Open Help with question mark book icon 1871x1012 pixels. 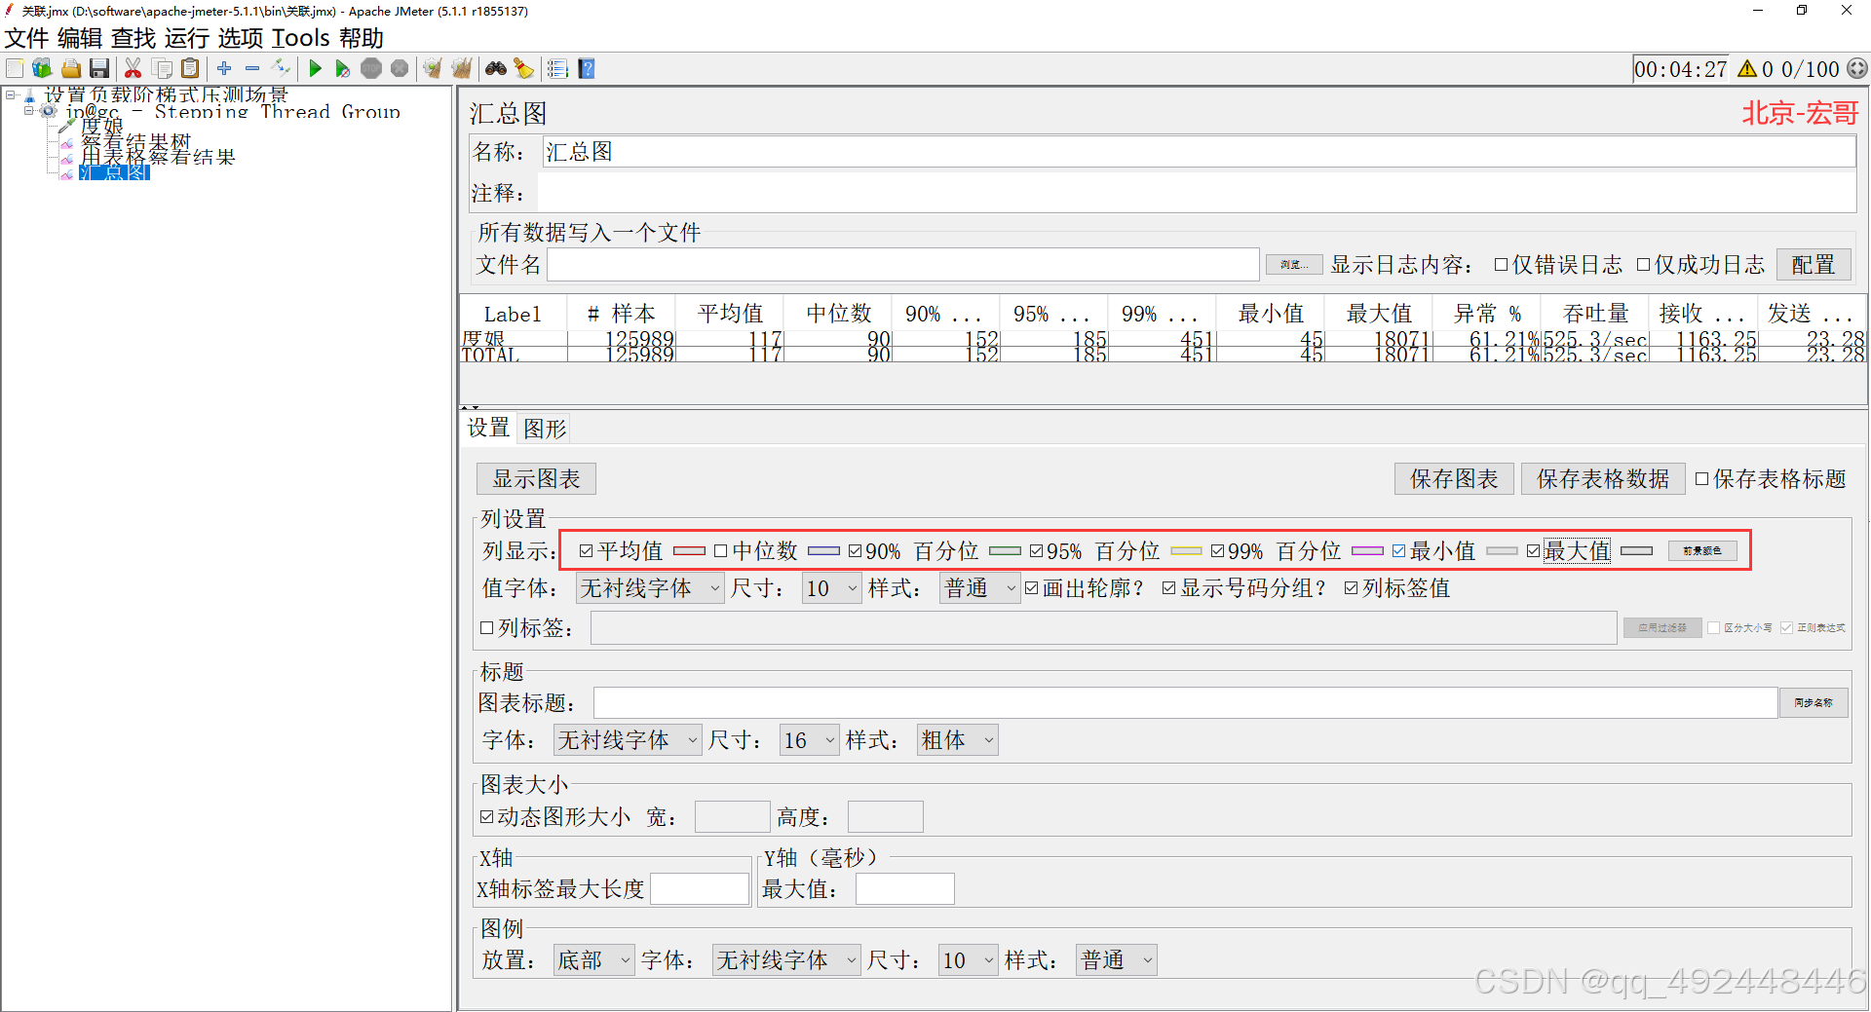tap(587, 68)
